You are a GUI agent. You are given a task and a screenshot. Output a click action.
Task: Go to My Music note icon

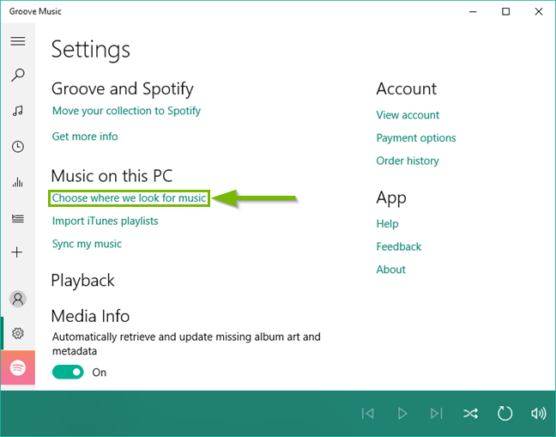18,111
